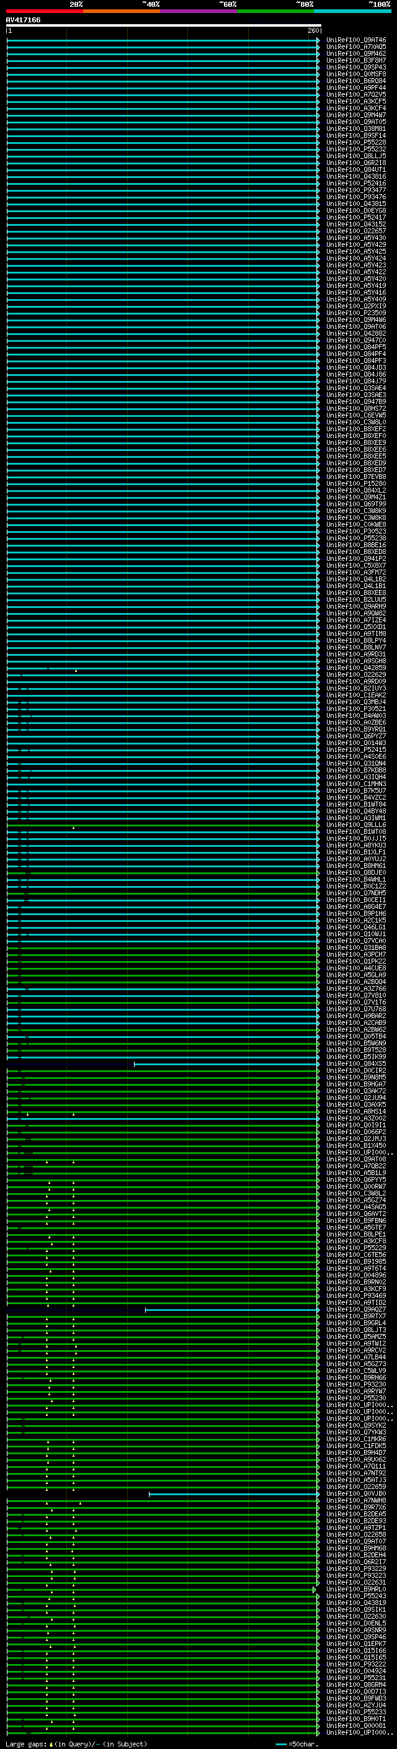Click the yellow gap triangle in the bottom legend
This screenshot has width=397, height=1749.
point(51,1743)
